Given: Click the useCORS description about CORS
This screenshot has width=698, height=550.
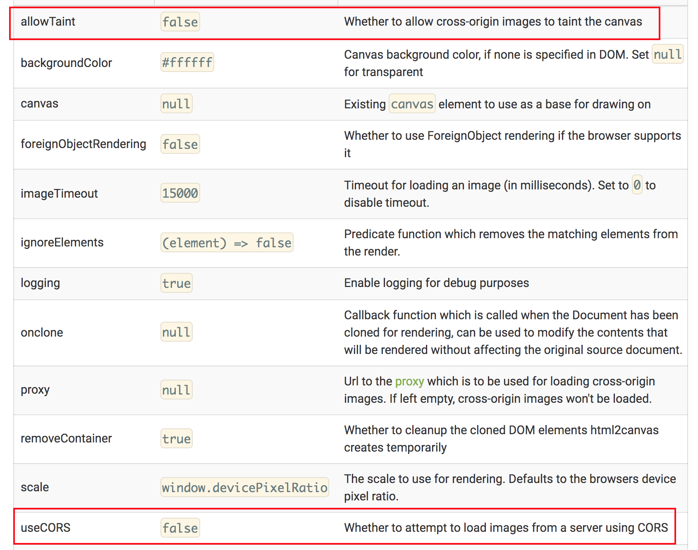Looking at the screenshot, I should pyautogui.click(x=506, y=528).
